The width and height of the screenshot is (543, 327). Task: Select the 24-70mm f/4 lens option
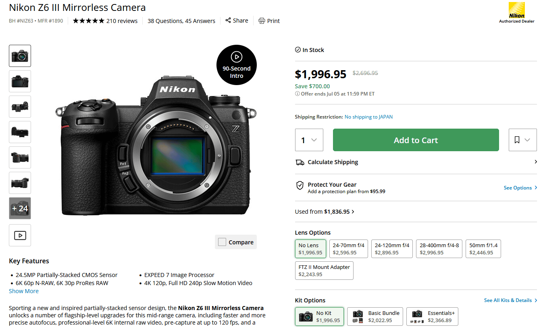(349, 249)
